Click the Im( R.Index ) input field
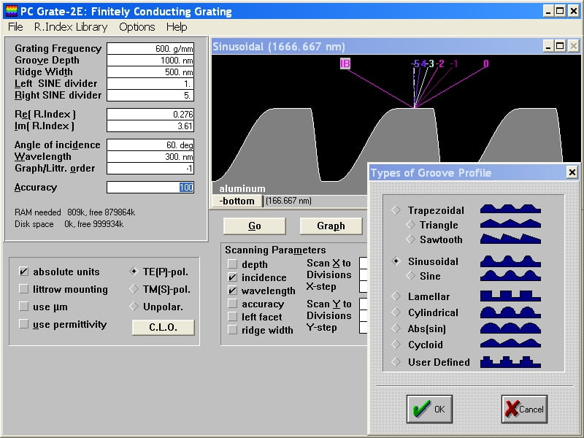584x438 pixels. tap(150, 126)
